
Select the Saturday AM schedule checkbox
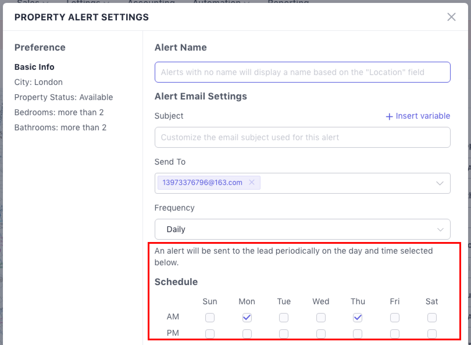(x=432, y=317)
